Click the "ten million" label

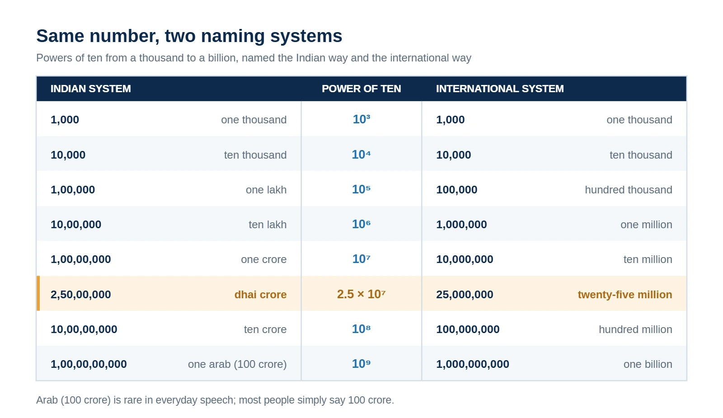pyautogui.click(x=648, y=259)
